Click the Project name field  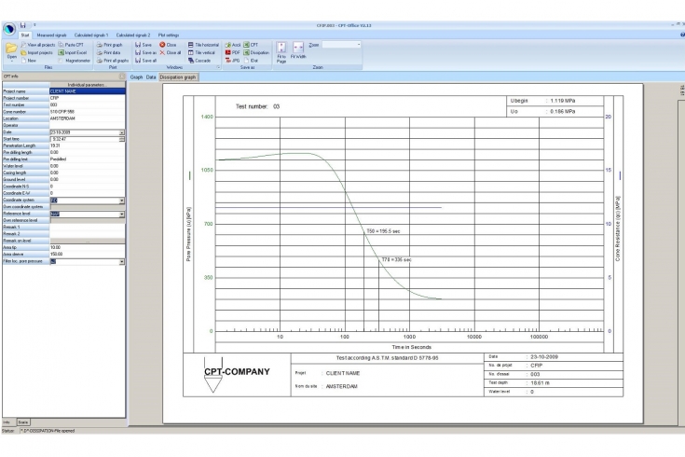point(86,90)
